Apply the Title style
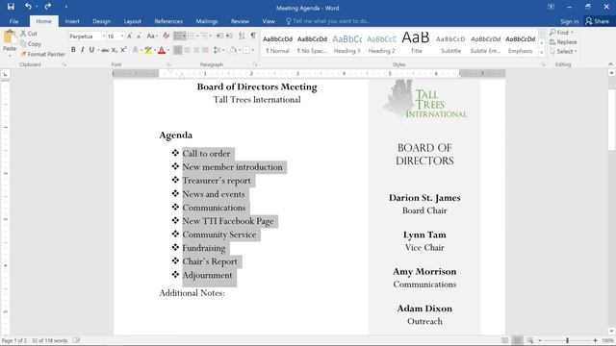 tap(416, 43)
